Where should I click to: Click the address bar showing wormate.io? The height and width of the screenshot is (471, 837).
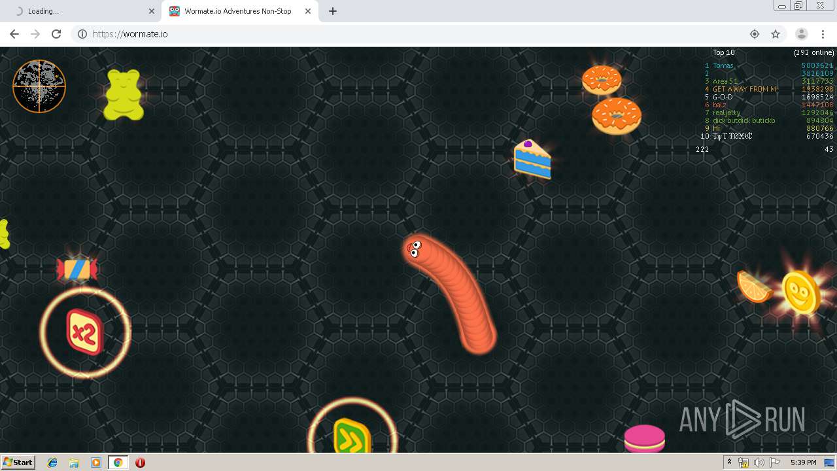(x=418, y=34)
